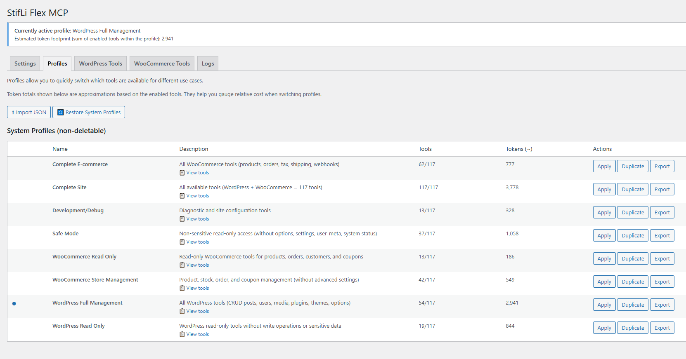Click the Import JSON upload arrow icon
Image resolution: width=686 pixels, height=359 pixels.
[x=13, y=113]
